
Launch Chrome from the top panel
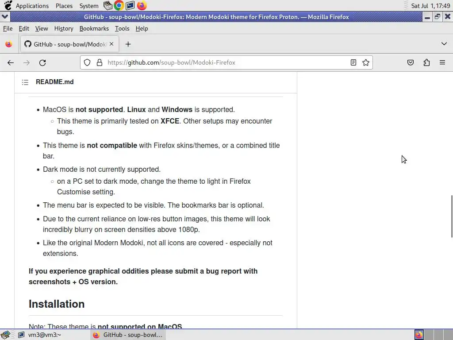pos(119,5)
